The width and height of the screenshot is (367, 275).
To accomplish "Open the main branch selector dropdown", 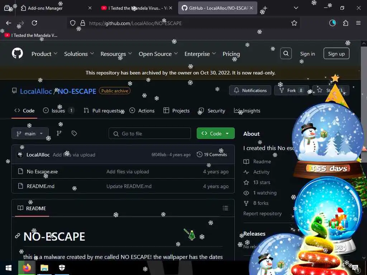I will coord(30,134).
